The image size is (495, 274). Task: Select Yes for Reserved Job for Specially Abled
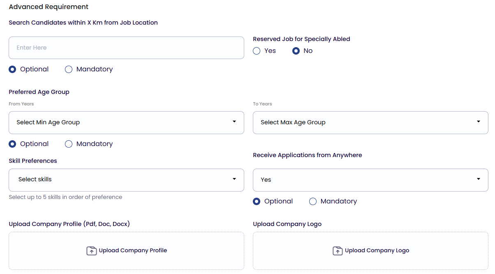click(x=257, y=51)
